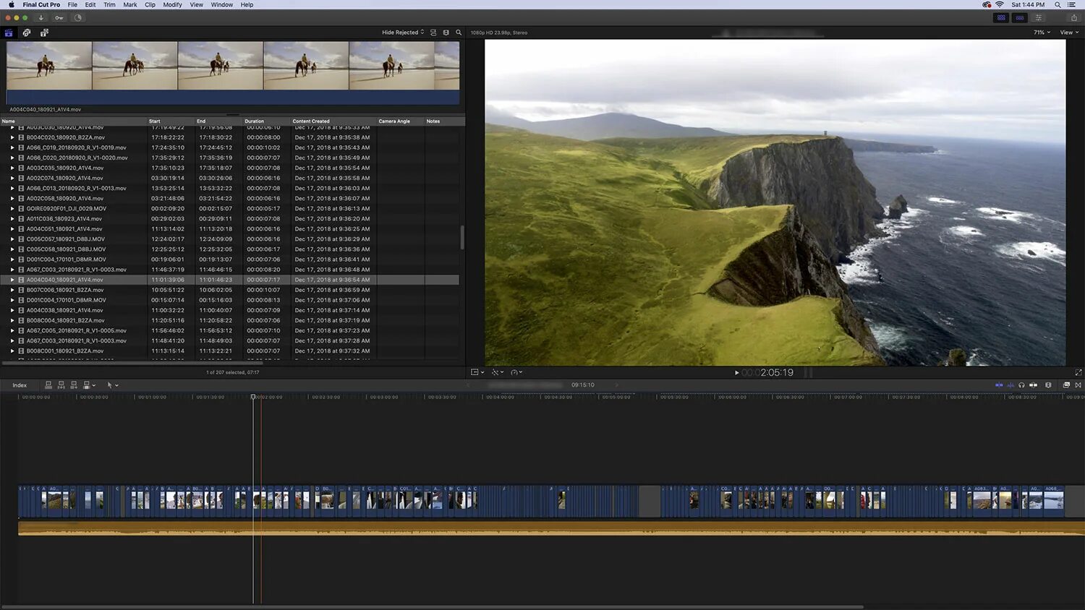Toggle audio skimming in the timeline
The height and width of the screenshot is (610, 1085).
coord(1010,385)
